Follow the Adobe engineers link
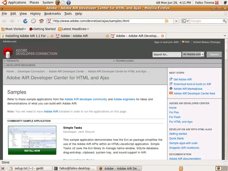The height and width of the screenshot is (171, 228). pos(124,99)
